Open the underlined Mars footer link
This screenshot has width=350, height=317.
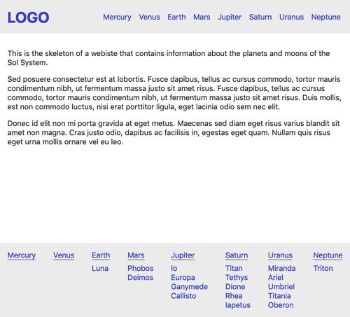[136, 255]
